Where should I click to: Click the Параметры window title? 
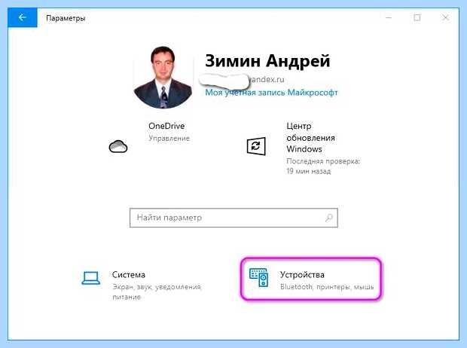66,19
